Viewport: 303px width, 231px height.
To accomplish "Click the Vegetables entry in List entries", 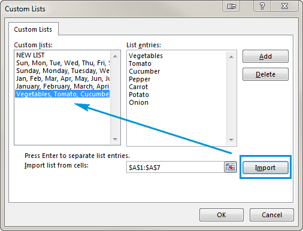I will 146,56.
